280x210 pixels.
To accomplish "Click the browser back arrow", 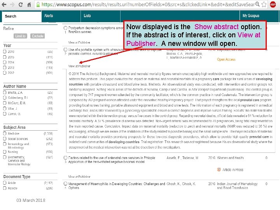I will tap(4, 4).
